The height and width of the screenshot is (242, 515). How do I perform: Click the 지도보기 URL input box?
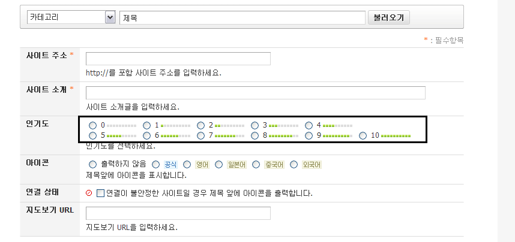pos(178,213)
